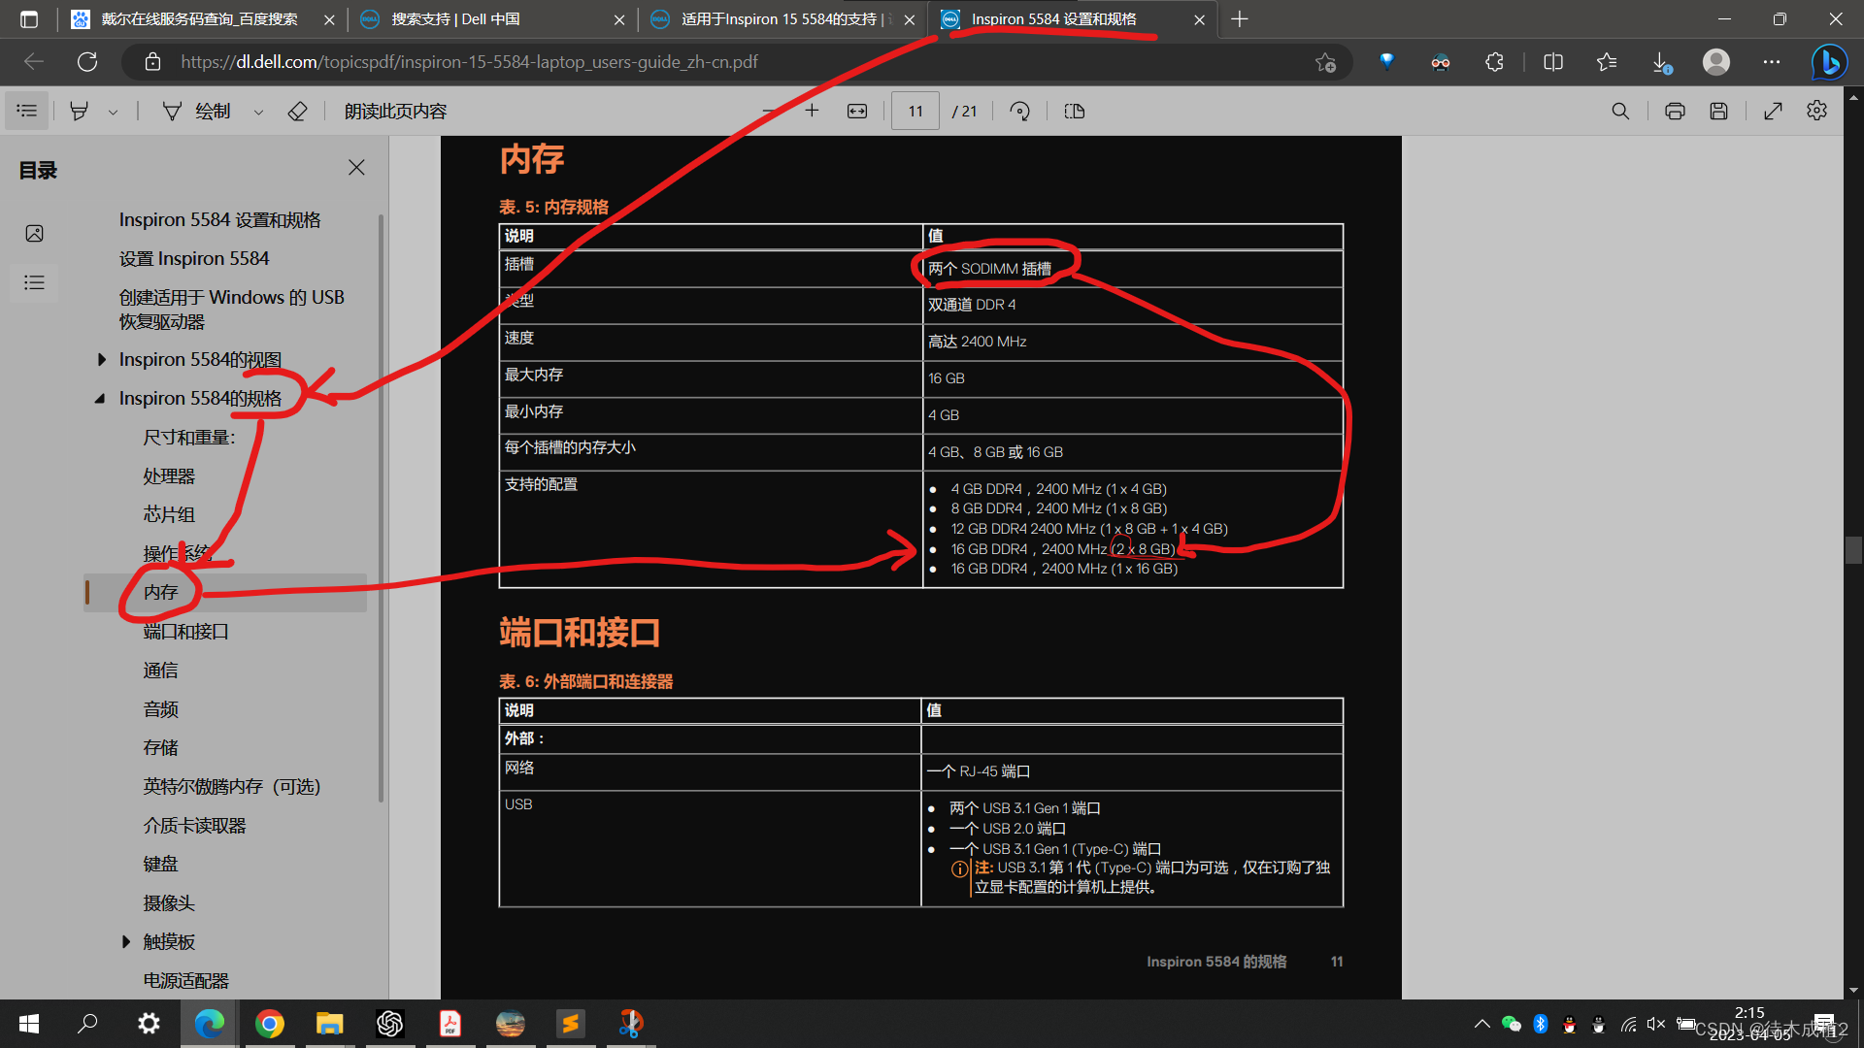Go to 介质卡读取器 section

194,826
